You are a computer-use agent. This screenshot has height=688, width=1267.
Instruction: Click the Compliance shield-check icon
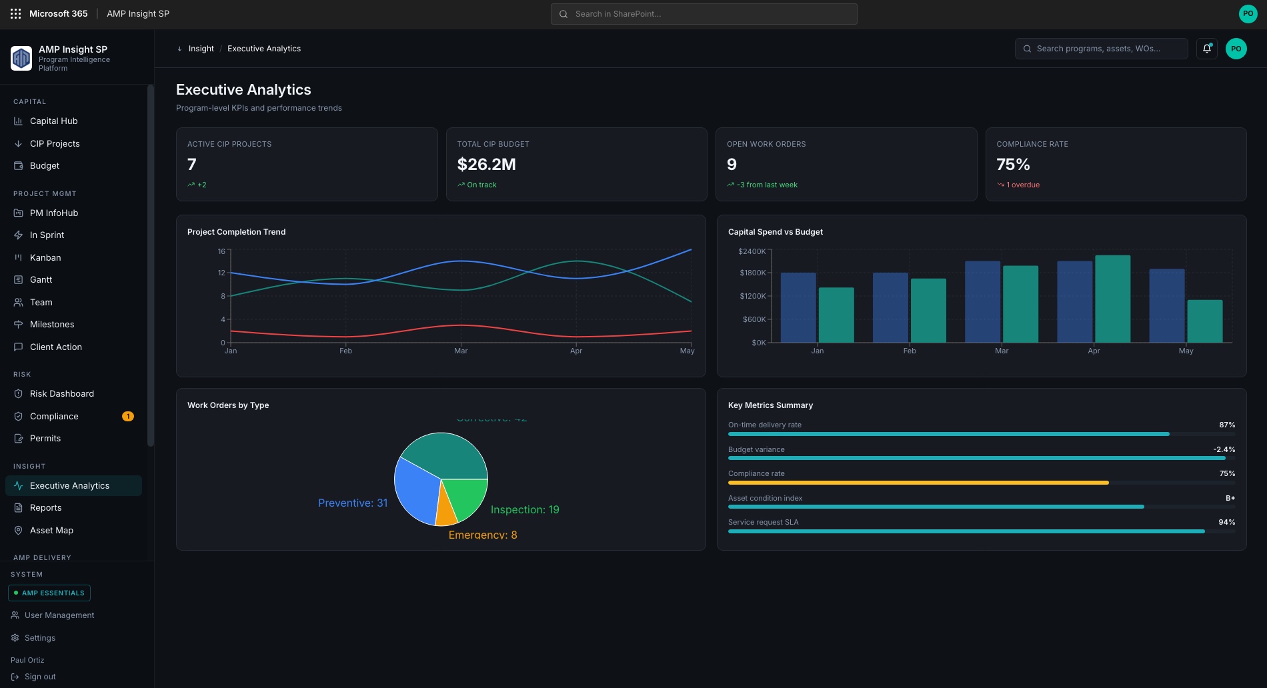pyautogui.click(x=18, y=416)
